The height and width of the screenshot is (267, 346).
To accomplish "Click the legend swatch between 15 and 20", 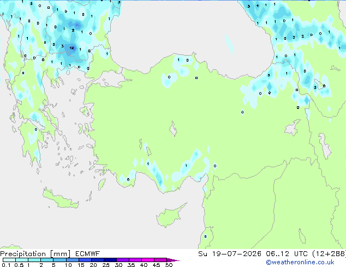I will [x=85, y=260].
